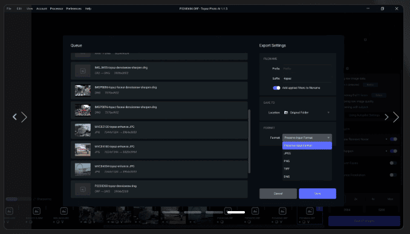Click the folder icon beside Original Folder
The image size is (410, 234).
point(286,113)
